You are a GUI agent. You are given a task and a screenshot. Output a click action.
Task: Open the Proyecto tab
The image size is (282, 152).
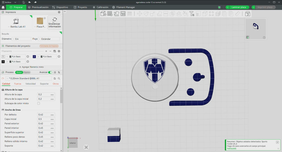click(80, 7)
